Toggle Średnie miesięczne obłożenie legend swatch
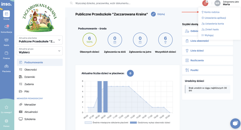This screenshot has width=241, height=130. (x=88, y=123)
